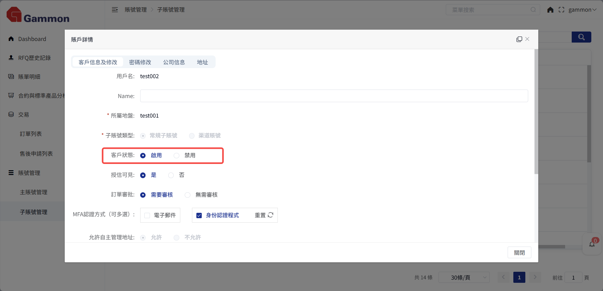Click the sidebar collapse hamburger icon
The image size is (603, 291).
coord(115,10)
